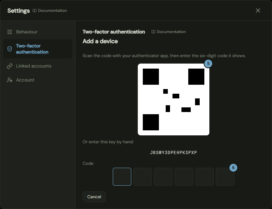Click the Linked accounts chain icon
This screenshot has height=209, width=272.
(10, 66)
